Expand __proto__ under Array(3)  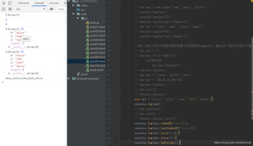point(9,47)
